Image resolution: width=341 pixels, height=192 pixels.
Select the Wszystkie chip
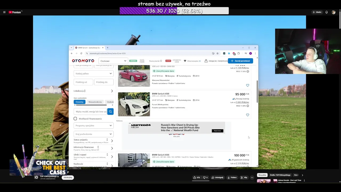[x=262, y=175]
